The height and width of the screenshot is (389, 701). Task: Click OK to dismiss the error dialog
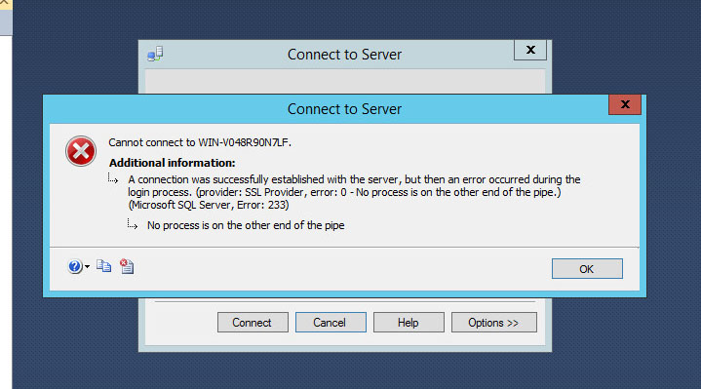point(587,269)
